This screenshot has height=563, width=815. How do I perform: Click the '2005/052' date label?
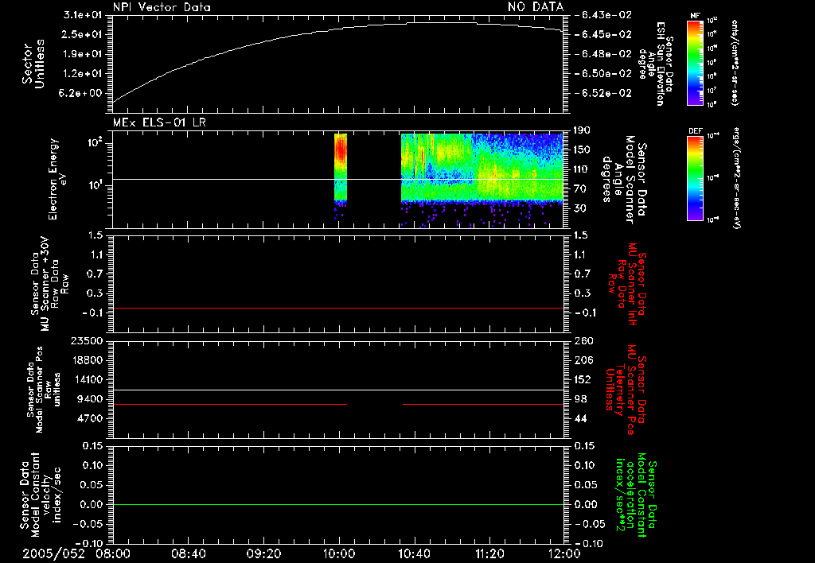(x=53, y=553)
